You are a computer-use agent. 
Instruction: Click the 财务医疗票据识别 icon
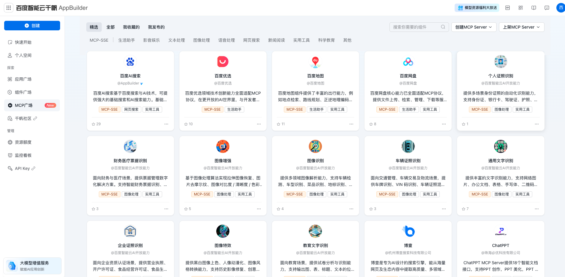130,146
